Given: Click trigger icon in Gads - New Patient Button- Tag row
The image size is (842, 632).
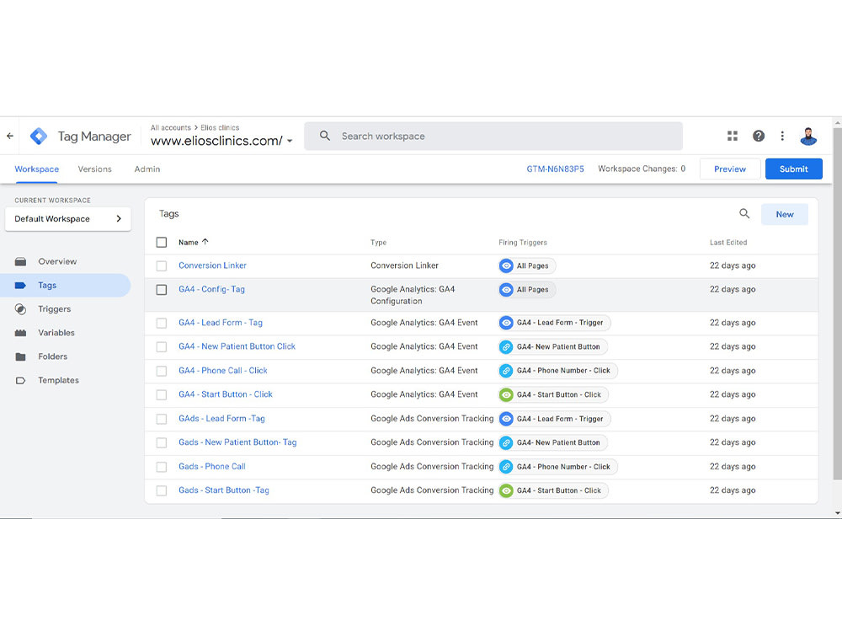Looking at the screenshot, I should coord(506,442).
